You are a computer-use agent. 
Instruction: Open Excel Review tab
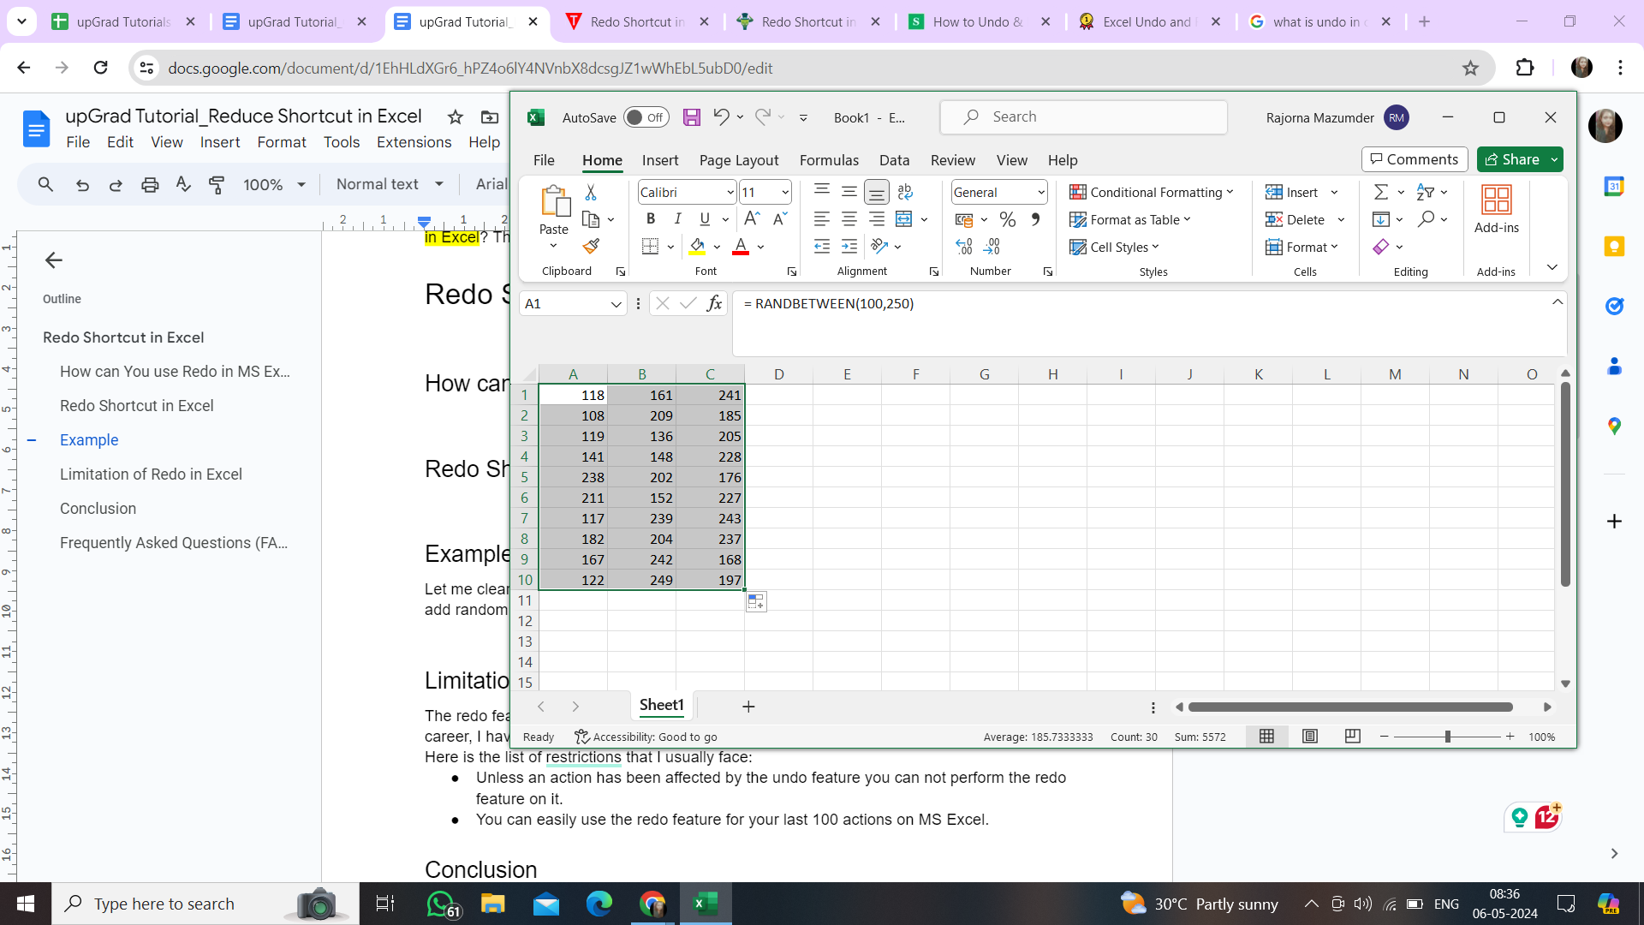click(x=952, y=160)
